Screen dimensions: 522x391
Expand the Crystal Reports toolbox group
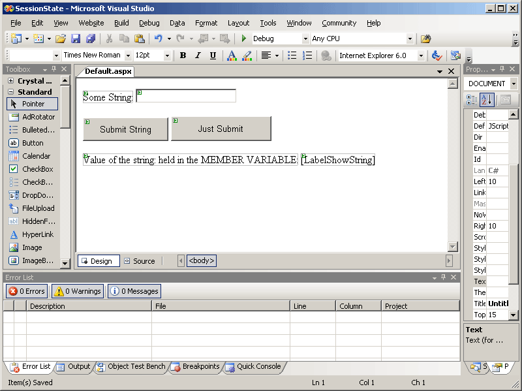pos(11,81)
